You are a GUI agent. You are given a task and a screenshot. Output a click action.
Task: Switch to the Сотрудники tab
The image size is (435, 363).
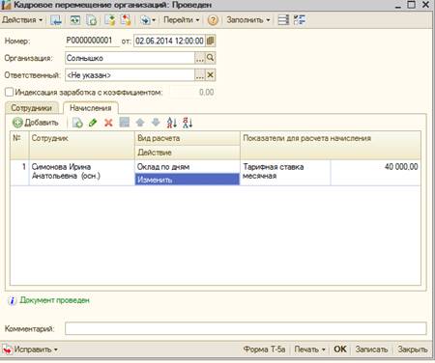(x=32, y=108)
